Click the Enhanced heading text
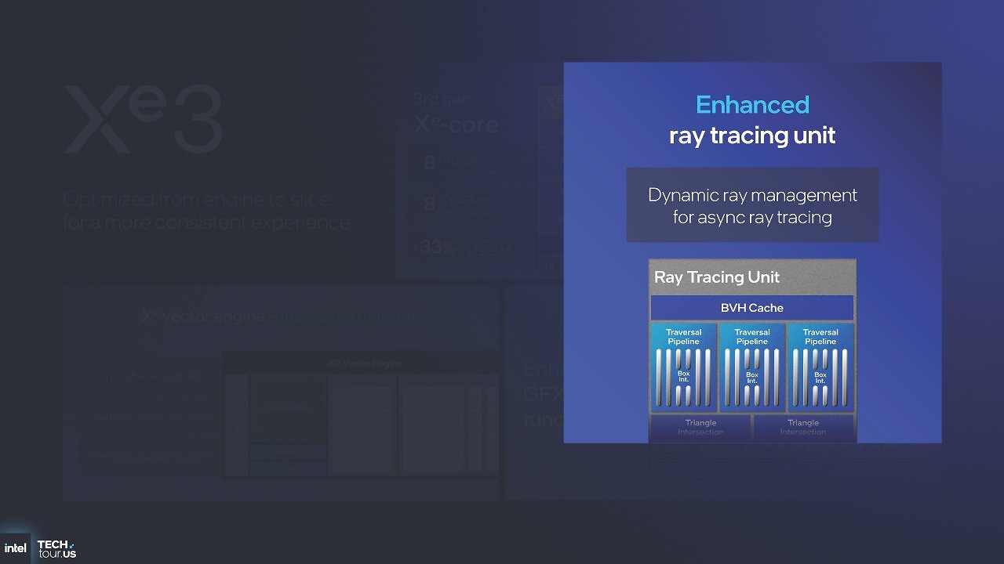 coord(752,104)
